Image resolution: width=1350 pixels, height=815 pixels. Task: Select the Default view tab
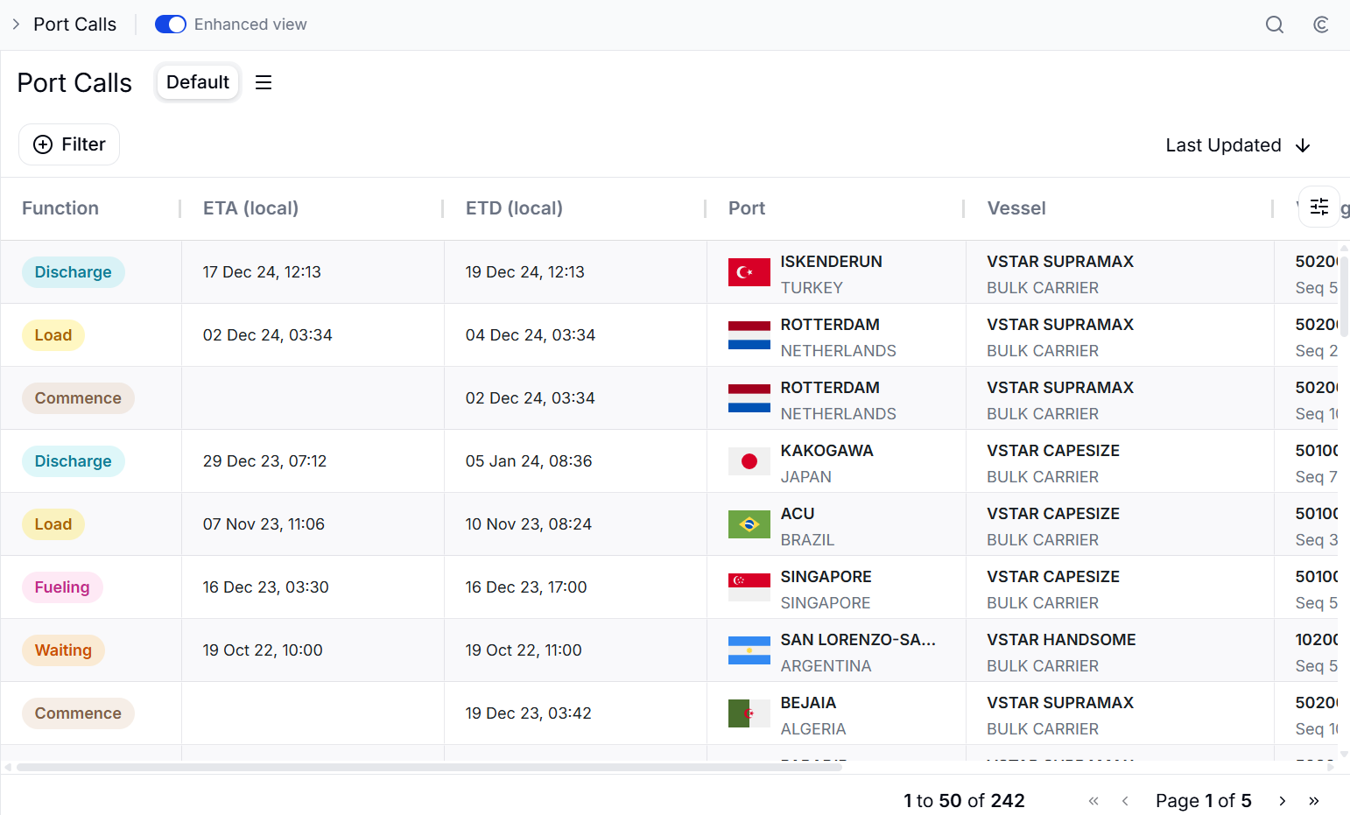coord(198,82)
